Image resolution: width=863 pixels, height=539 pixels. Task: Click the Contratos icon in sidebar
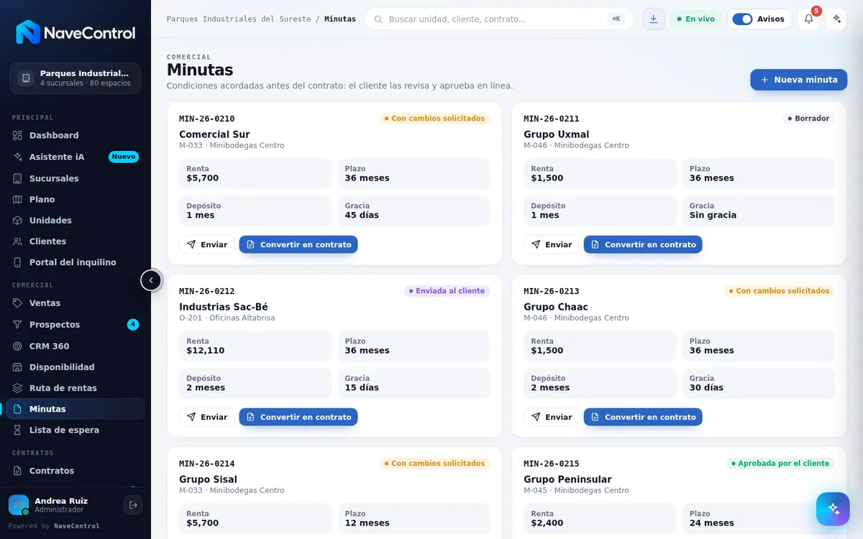point(18,471)
